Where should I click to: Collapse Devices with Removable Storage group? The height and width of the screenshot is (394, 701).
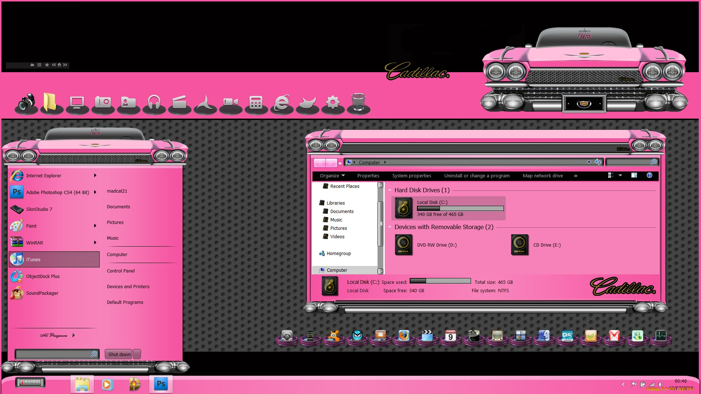(390, 227)
